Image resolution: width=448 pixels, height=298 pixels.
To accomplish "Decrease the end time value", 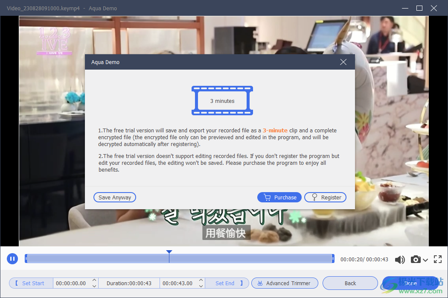I will pyautogui.click(x=201, y=286).
